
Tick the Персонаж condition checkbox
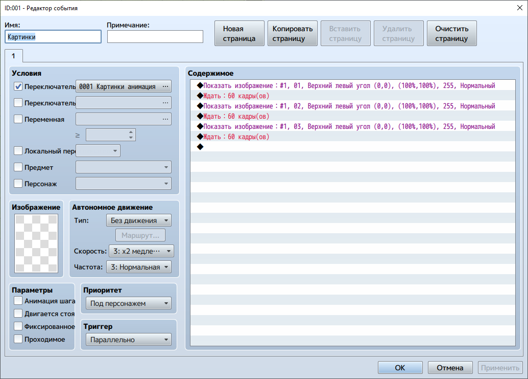(18, 184)
